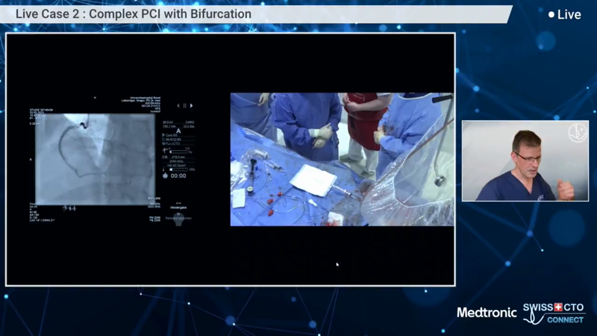The height and width of the screenshot is (336, 597).
Task: Click the Live Case 2 title banner
Action: click(134, 14)
